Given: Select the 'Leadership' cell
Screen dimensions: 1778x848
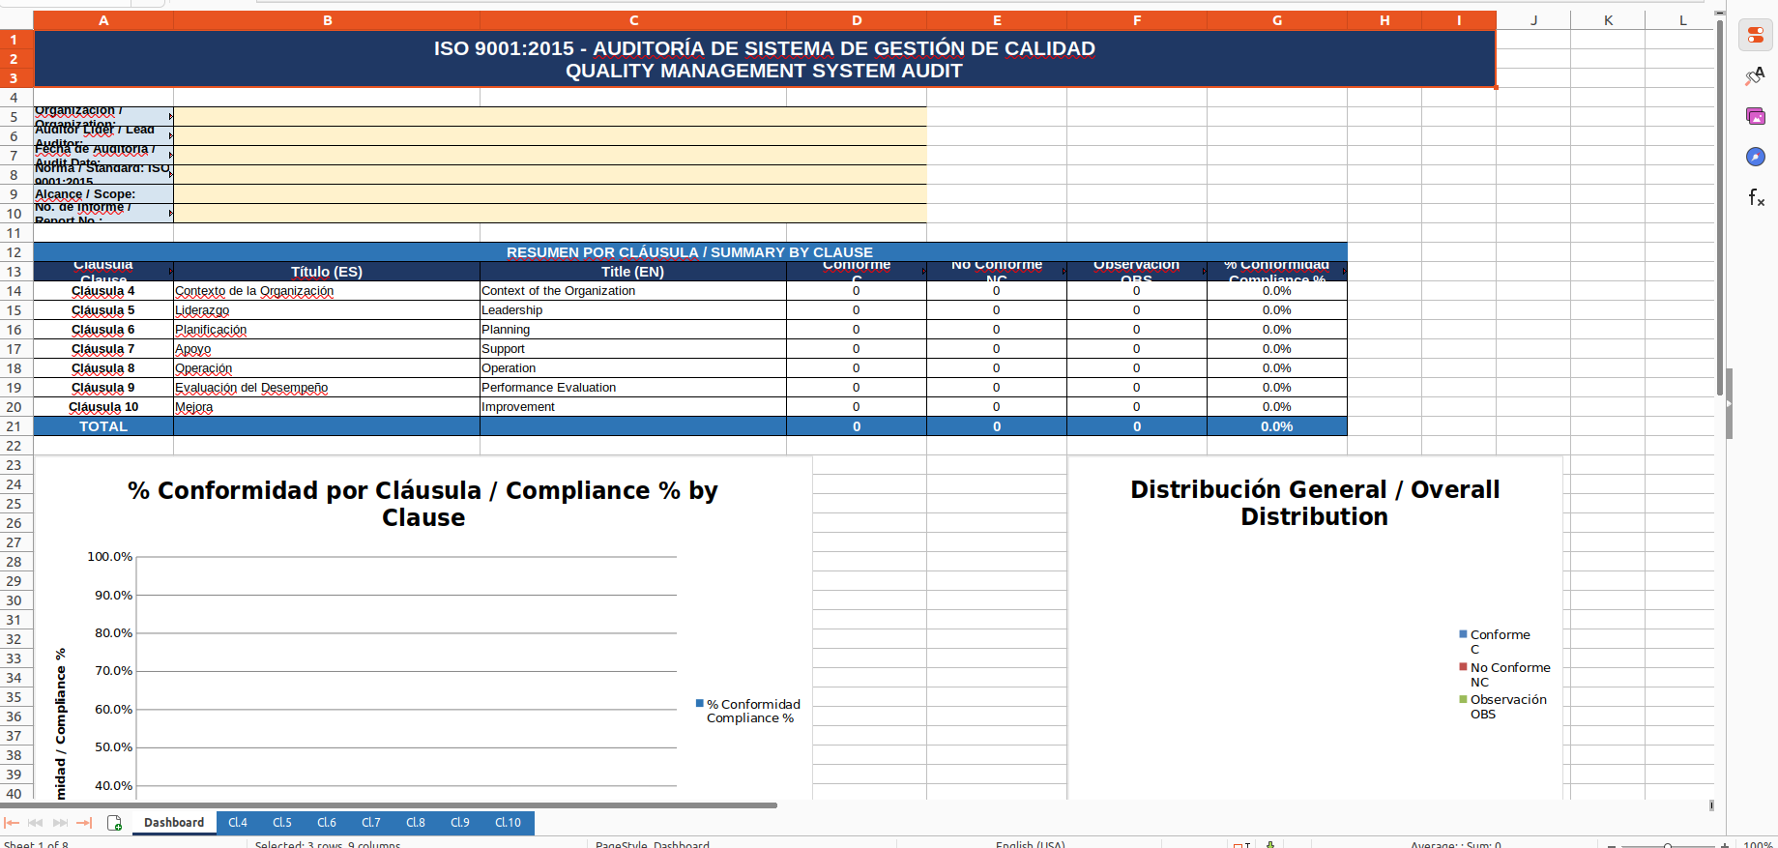Looking at the screenshot, I should (633, 310).
